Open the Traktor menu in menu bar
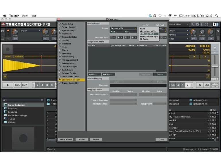Viewport: 221px width, 166px height. tap(14, 16)
